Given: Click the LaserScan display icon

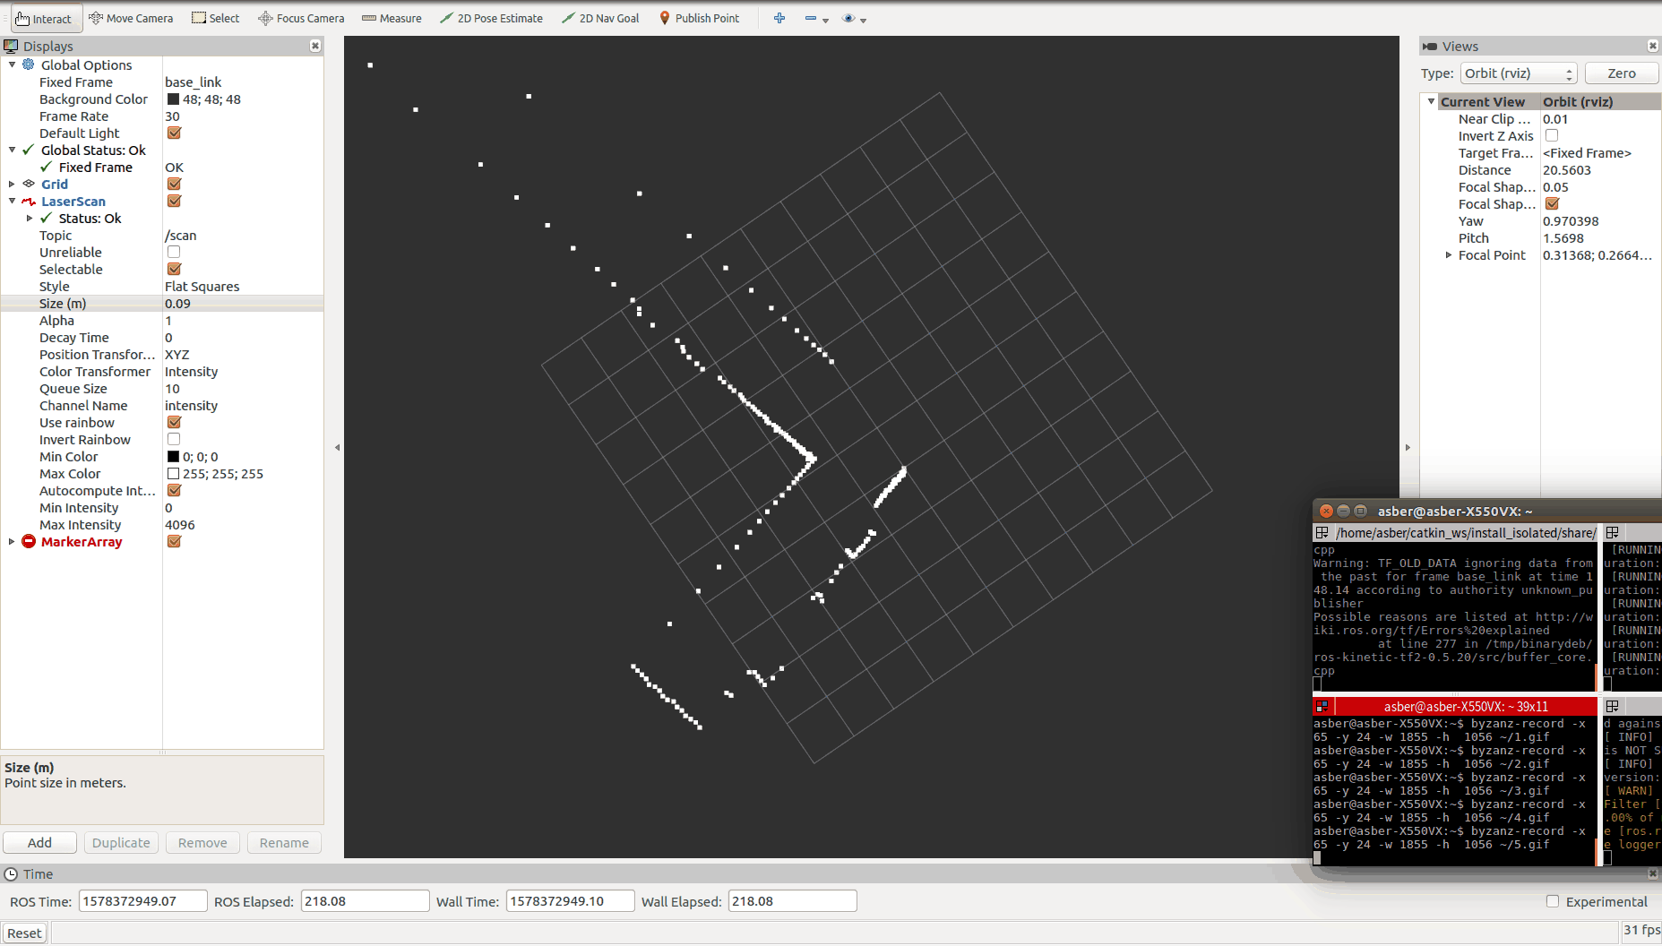Looking at the screenshot, I should pos(29,201).
